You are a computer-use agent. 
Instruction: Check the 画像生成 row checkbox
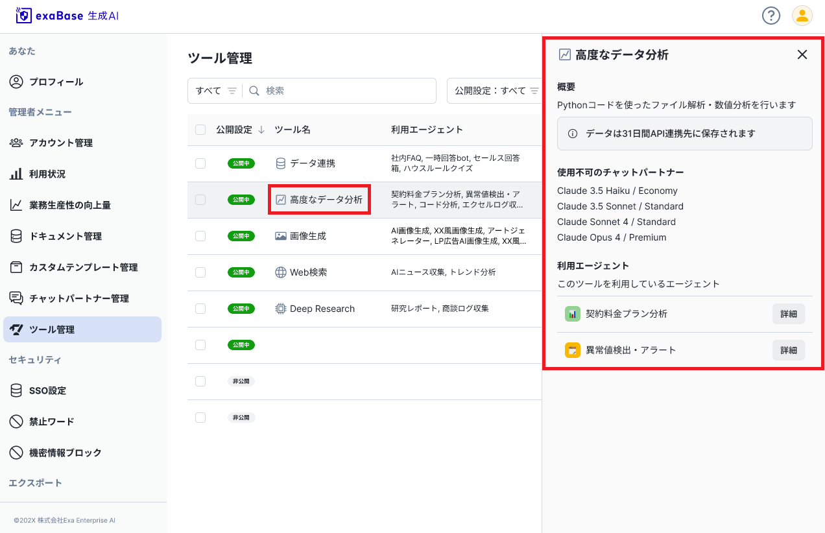click(x=200, y=236)
